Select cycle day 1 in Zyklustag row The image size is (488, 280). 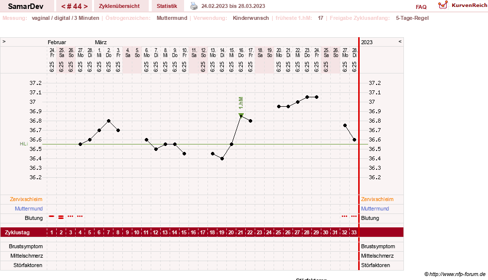(52, 232)
